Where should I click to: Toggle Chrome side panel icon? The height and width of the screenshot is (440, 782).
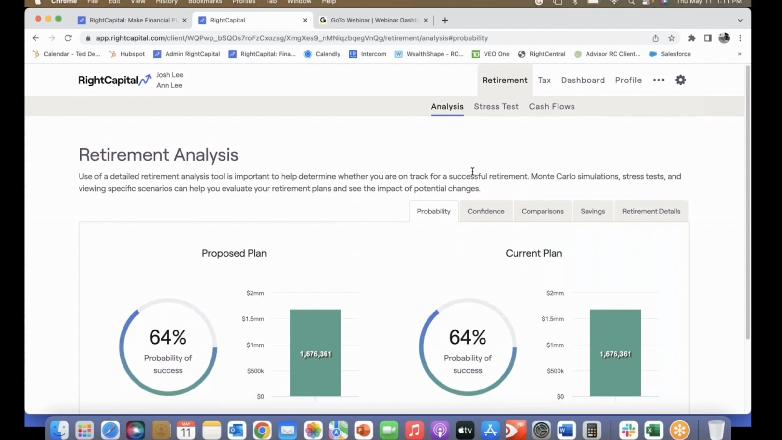(x=708, y=38)
